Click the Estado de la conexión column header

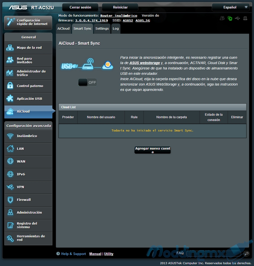coord(213,117)
